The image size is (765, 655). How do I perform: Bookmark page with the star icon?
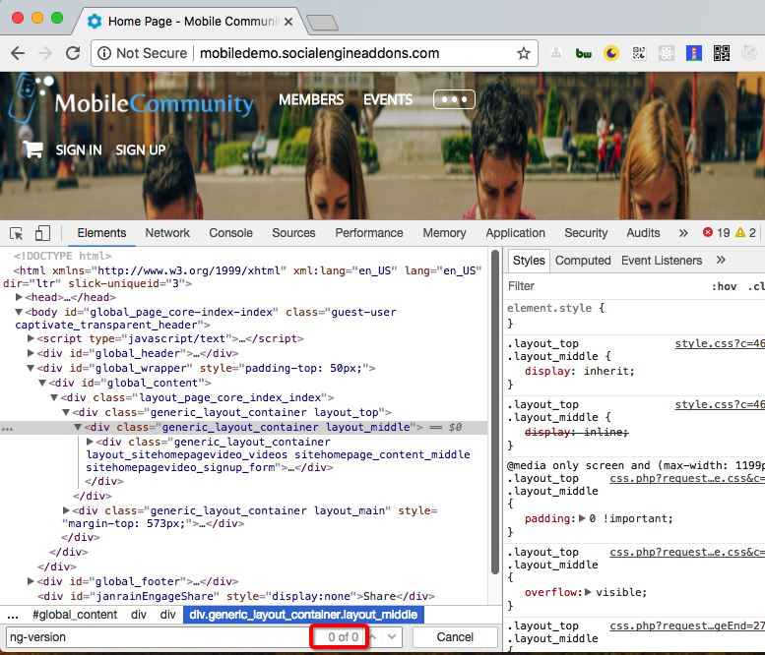point(524,53)
